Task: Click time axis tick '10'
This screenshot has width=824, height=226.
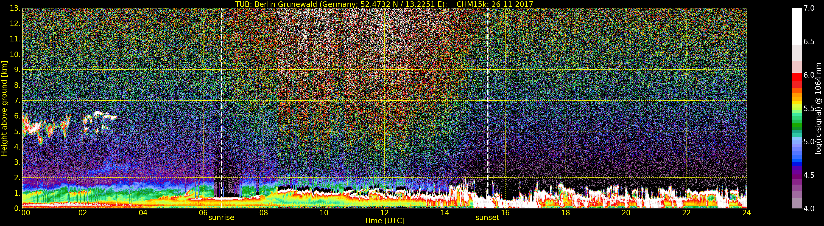Action: coord(324,213)
